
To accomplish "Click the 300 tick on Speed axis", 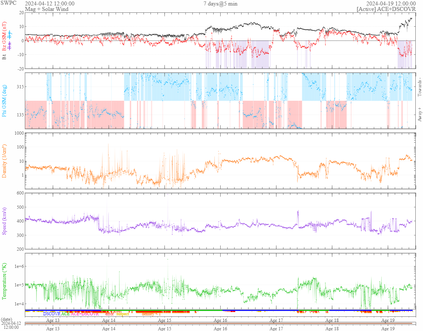I will point(20,235).
